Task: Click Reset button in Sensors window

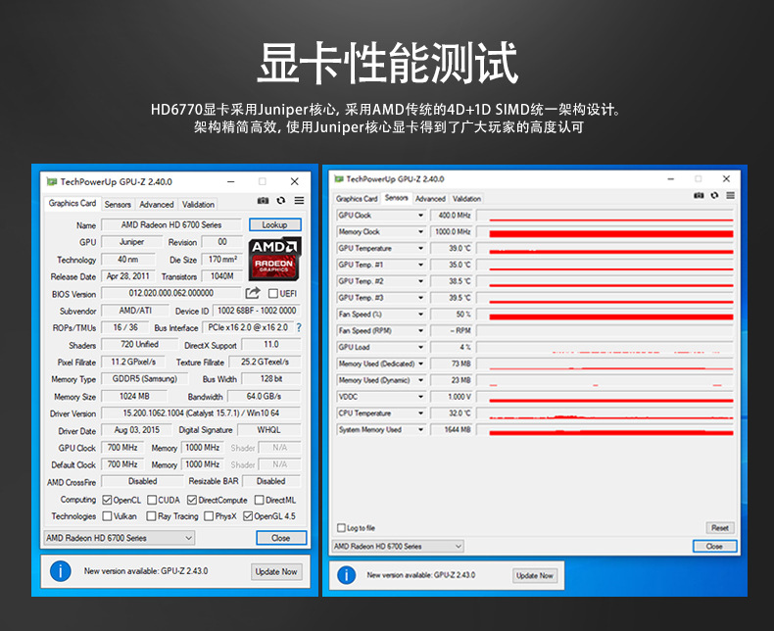Action: (x=720, y=528)
